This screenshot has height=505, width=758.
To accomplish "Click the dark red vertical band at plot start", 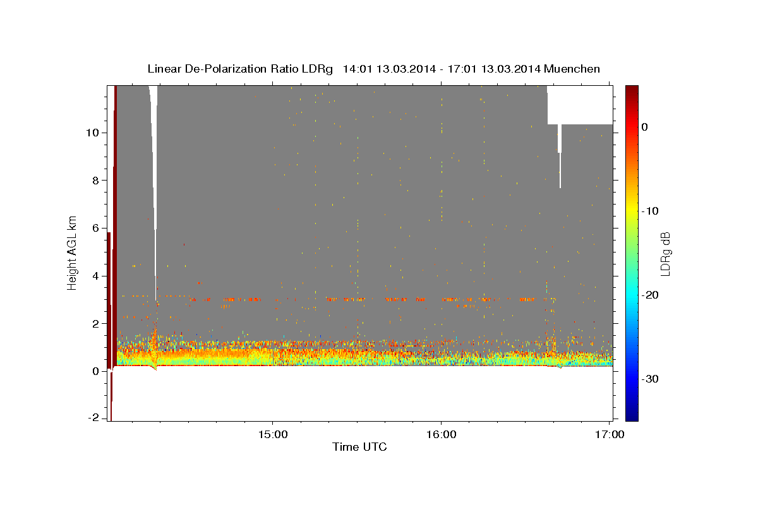I will (116, 224).
